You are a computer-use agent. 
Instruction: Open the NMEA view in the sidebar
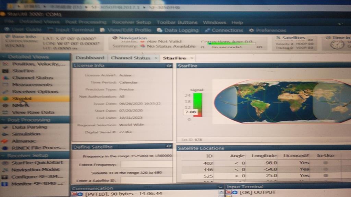[x=21, y=105]
